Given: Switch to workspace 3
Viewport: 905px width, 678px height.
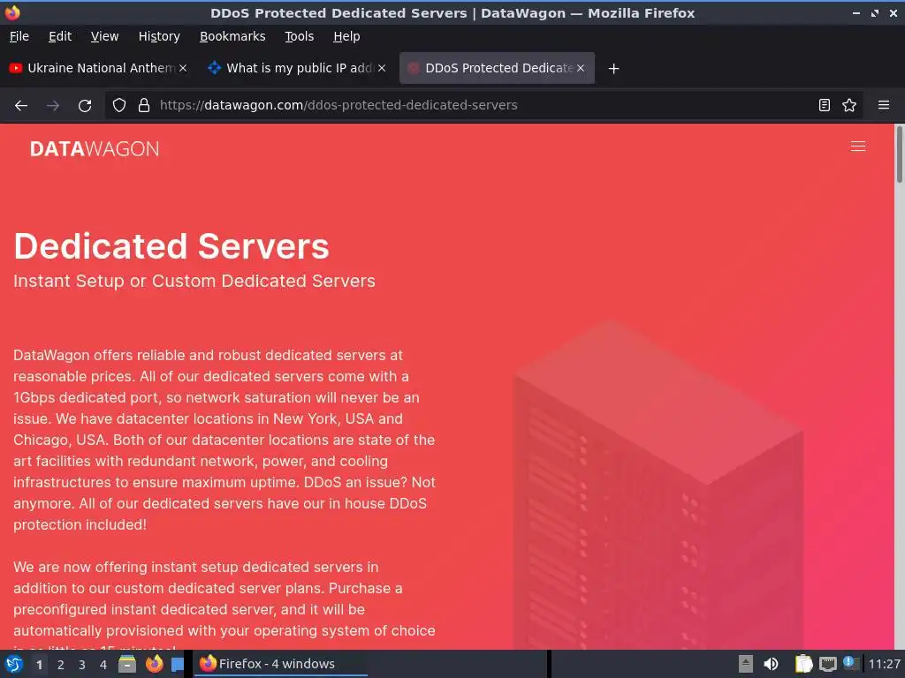Looking at the screenshot, I should coord(82,665).
